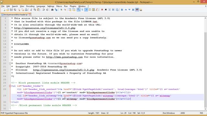207x116 pixels.
Task: Click the Stop Recording macro icon
Action: click(106, 10)
